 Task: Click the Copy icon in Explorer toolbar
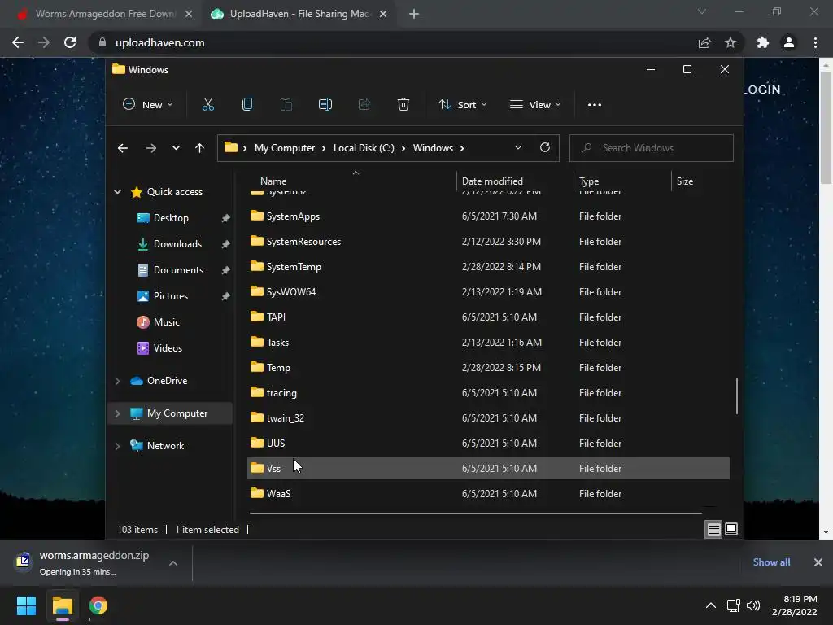247,105
